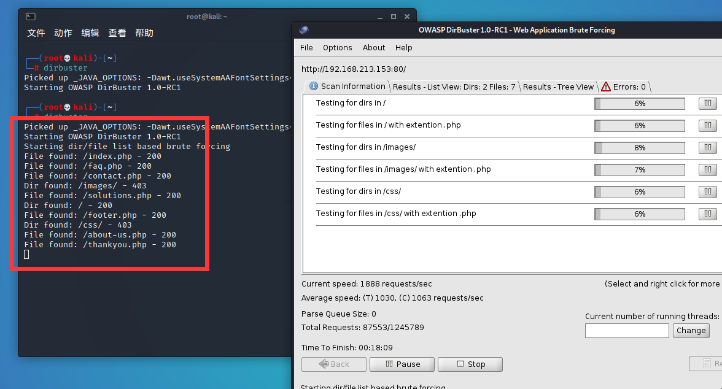Open the Help menu in DirBuster

pyautogui.click(x=404, y=47)
